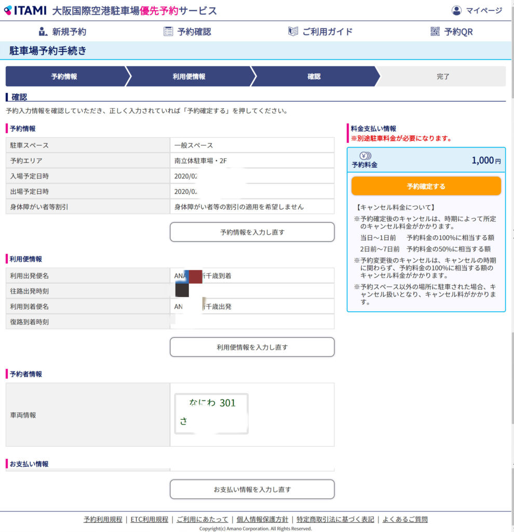The image size is (514, 532).
Task: Click the なにわ 301 license plate image
Action: click(x=211, y=414)
